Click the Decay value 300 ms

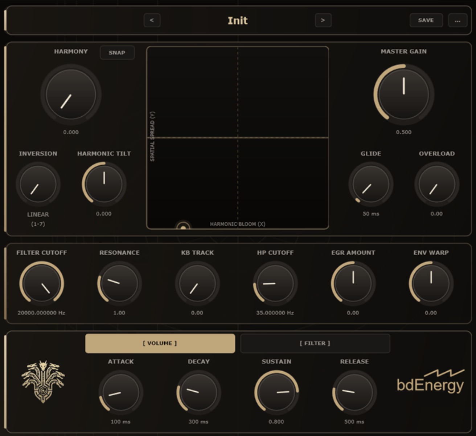(x=198, y=422)
